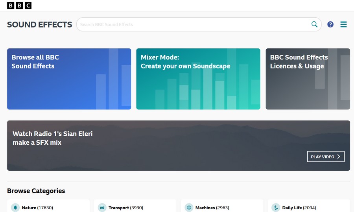
Task: Select the Nature (17630) category label
Action: coord(37,208)
